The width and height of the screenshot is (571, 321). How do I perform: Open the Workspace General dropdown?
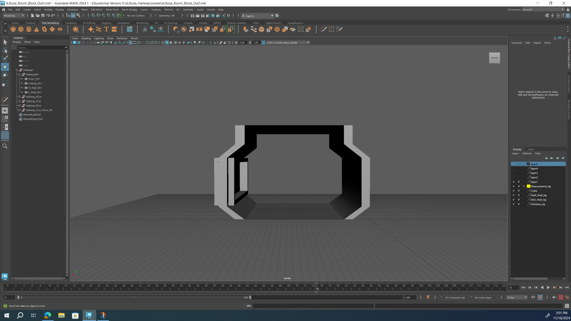tap(543, 10)
